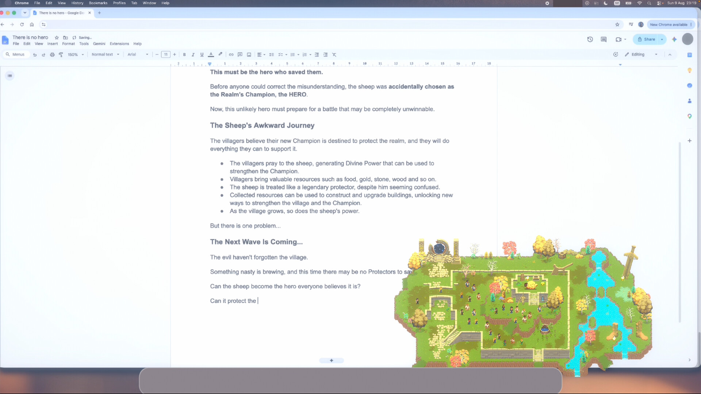Get add-ons with the plus icon
Viewport: 701px width, 394px height.
click(690, 140)
